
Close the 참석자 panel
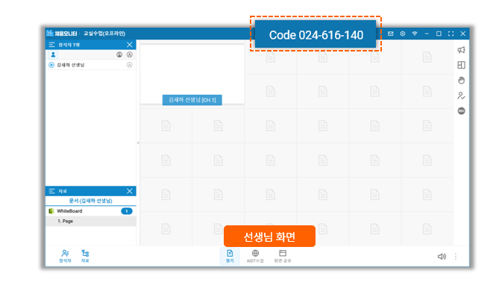tap(129, 45)
